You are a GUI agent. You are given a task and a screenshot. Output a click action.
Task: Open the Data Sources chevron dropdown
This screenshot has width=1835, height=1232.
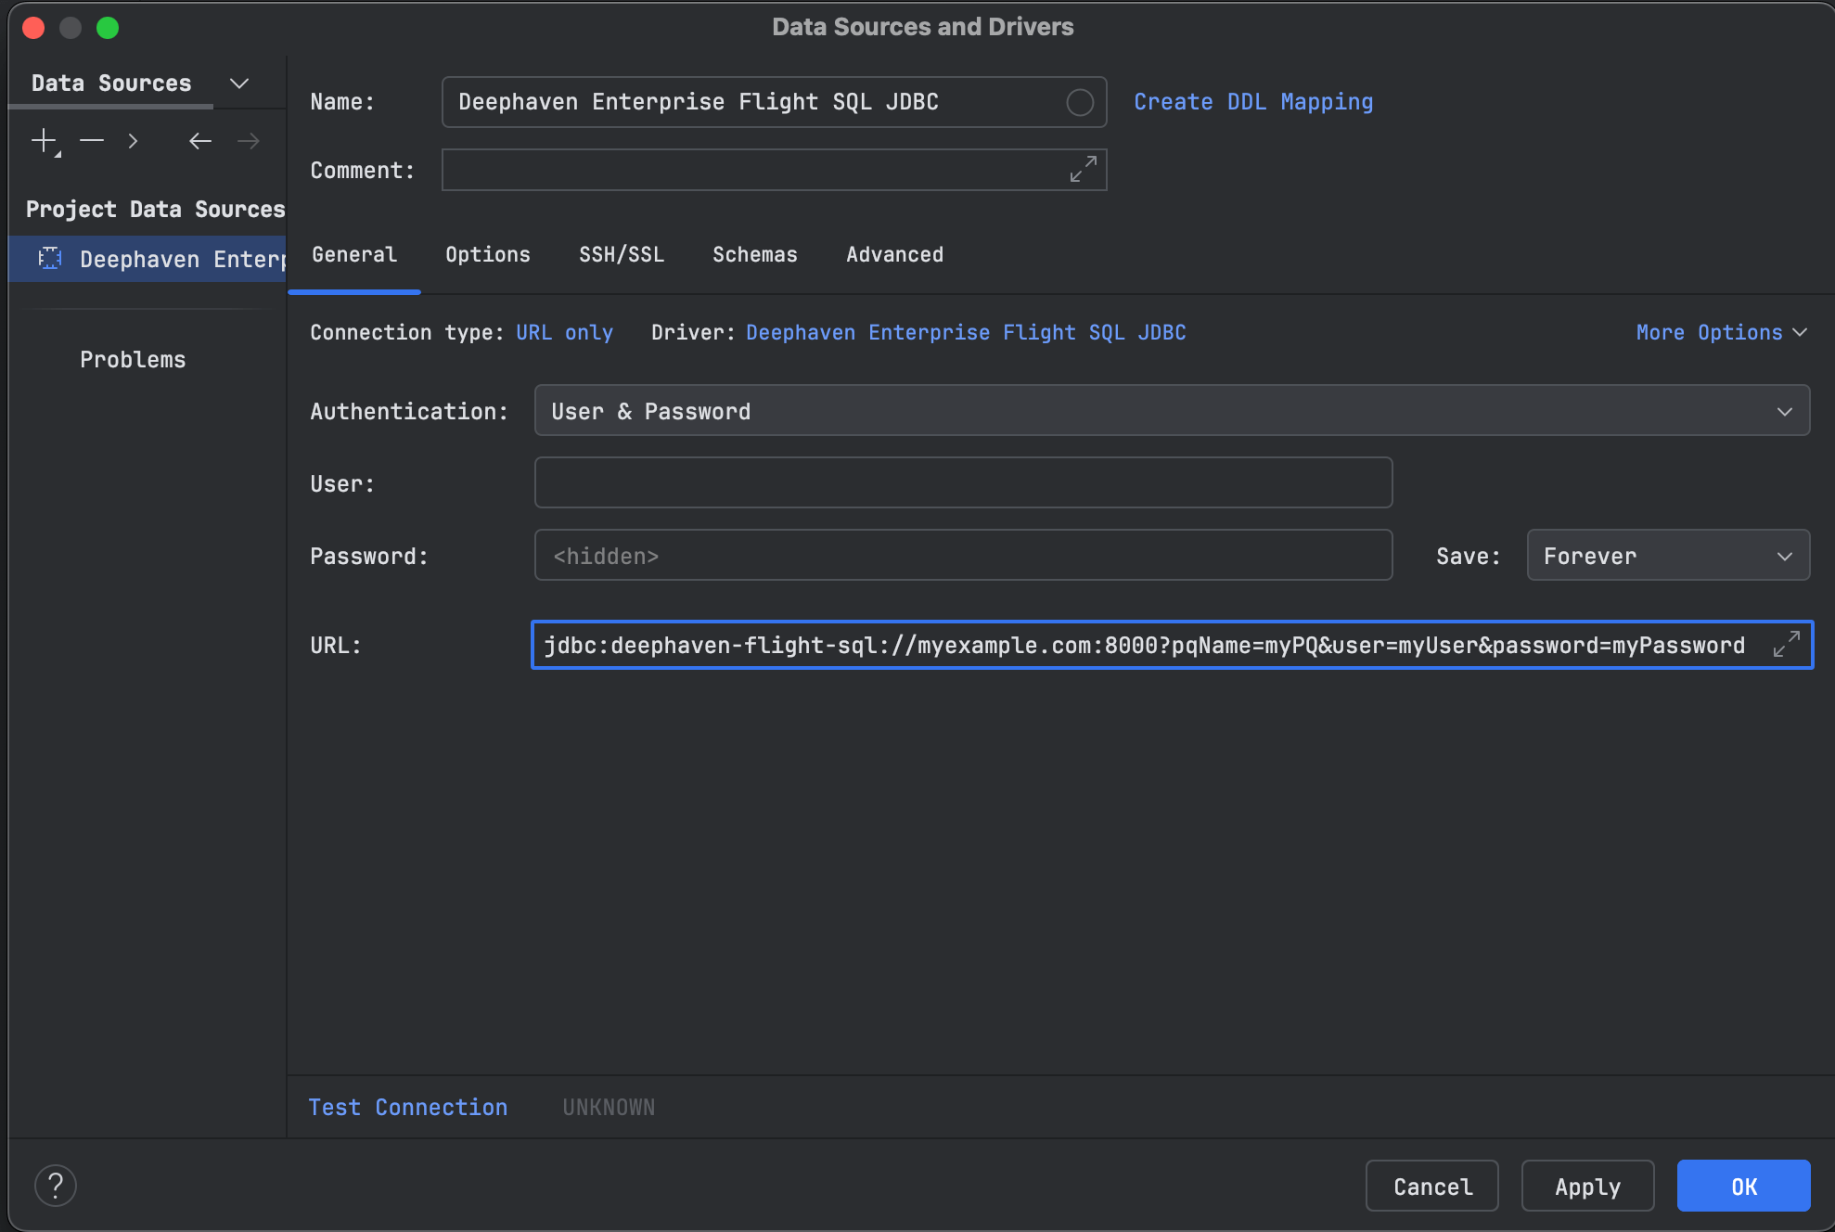coord(239,83)
